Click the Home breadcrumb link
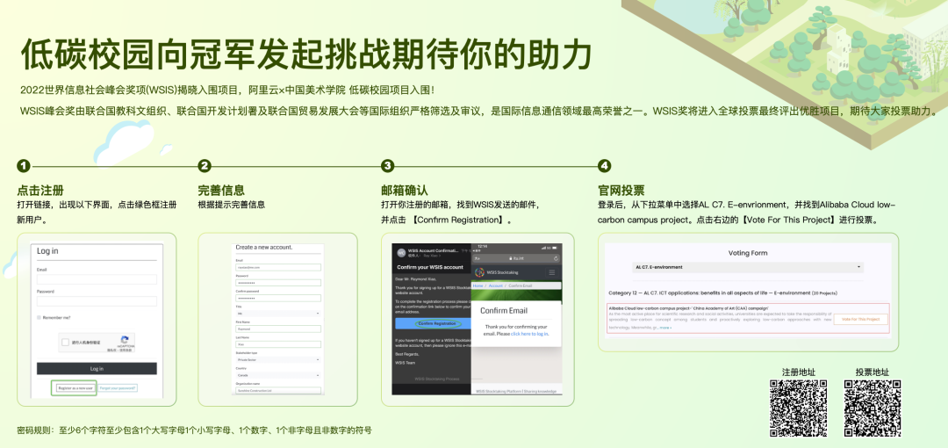 pos(478,285)
